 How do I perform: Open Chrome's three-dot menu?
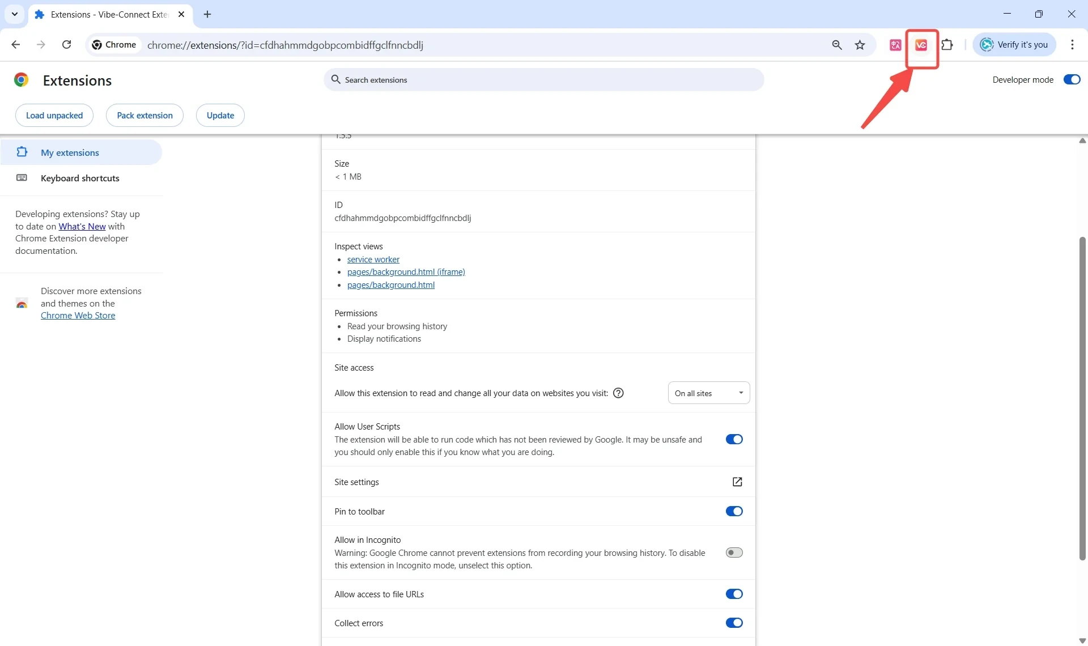[1072, 45]
